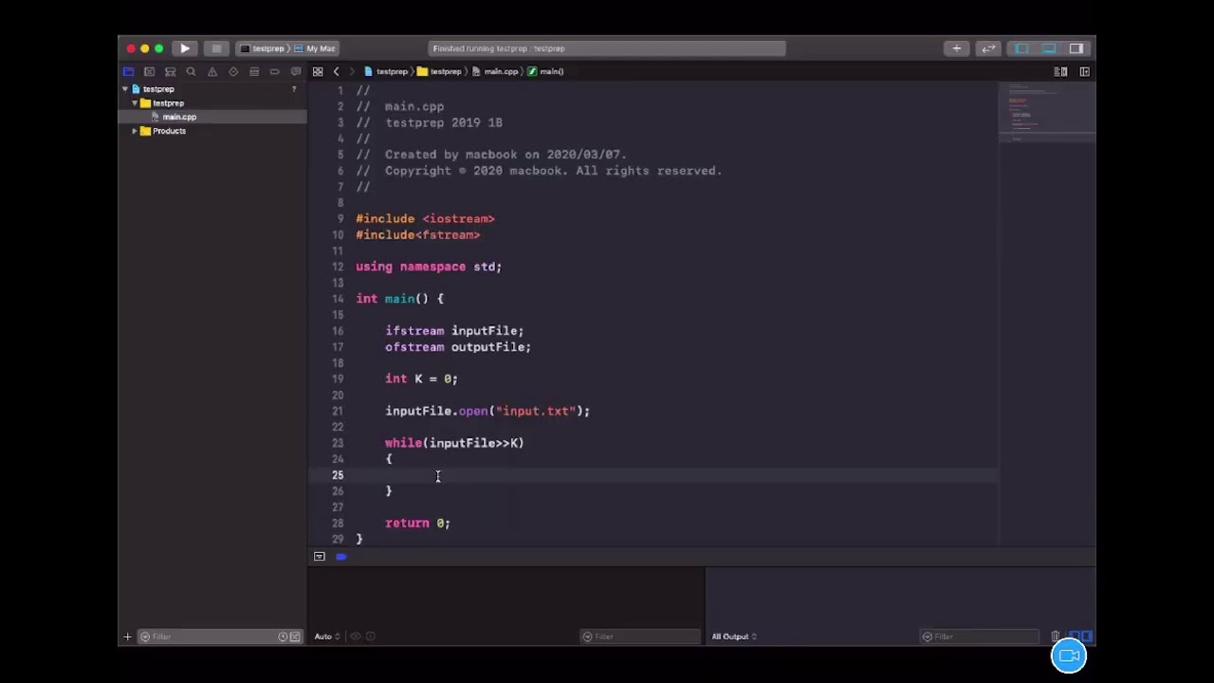This screenshot has height=683, width=1214.
Task: Collapse the testprep project root
Action: click(x=124, y=89)
